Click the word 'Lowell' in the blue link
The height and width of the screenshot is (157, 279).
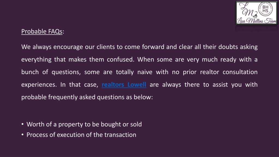137,84
